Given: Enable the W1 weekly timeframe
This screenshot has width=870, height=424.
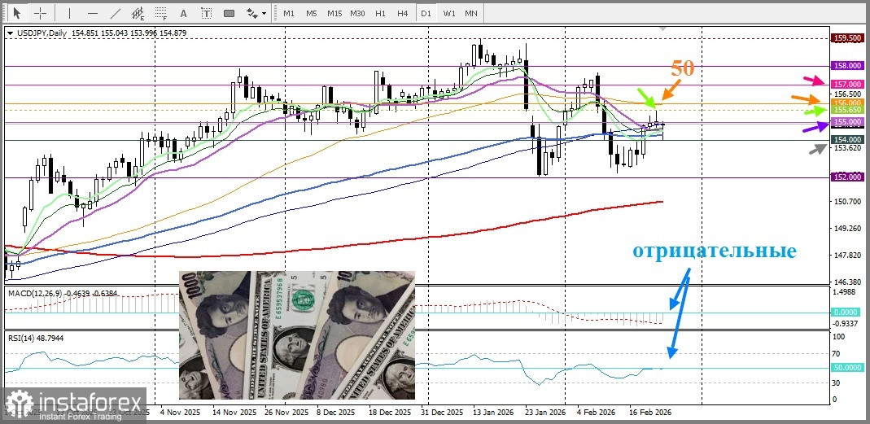Looking at the screenshot, I should coord(449,13).
